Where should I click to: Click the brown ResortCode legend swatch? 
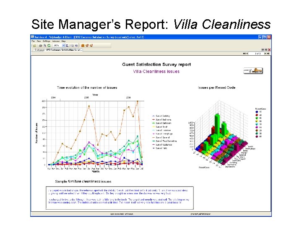click(x=257, y=130)
